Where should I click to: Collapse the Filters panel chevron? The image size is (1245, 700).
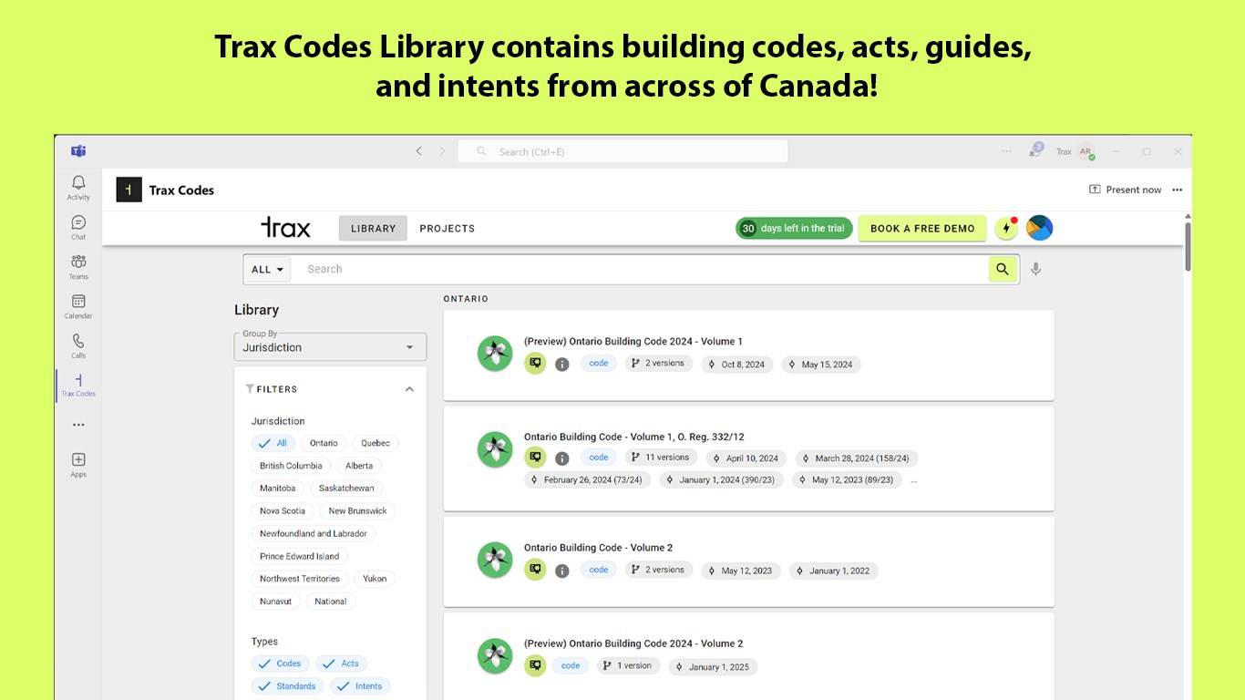tap(409, 389)
